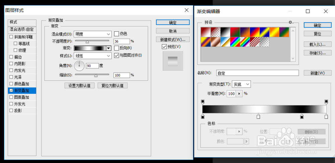Click the 新建样式(W)... button
Viewport: 335px width, 163px height.
click(x=173, y=39)
